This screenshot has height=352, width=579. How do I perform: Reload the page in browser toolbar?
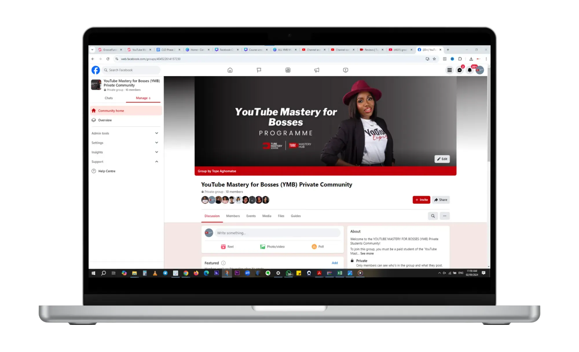[x=108, y=59]
